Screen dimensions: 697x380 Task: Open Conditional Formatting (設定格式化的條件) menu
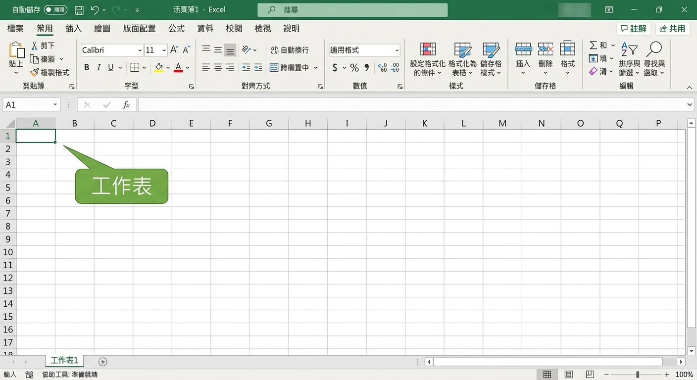[428, 59]
